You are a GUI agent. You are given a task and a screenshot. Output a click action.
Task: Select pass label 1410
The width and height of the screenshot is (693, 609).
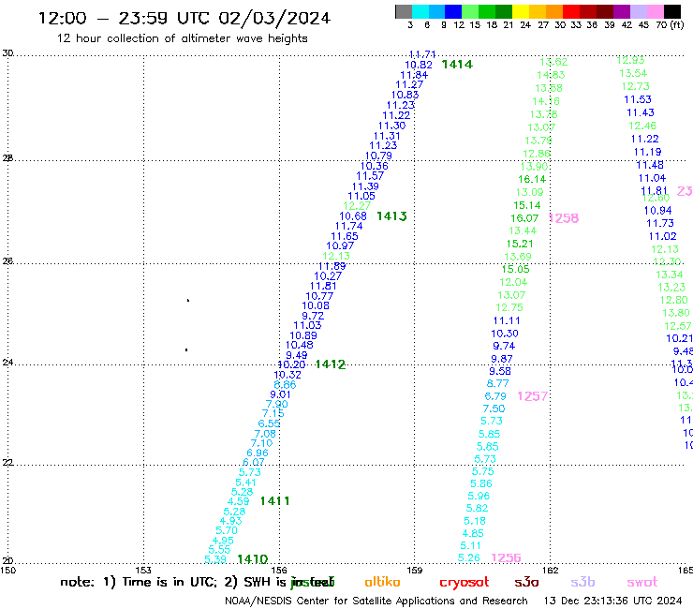pyautogui.click(x=252, y=559)
